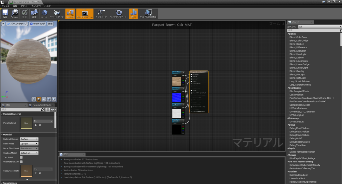
Task: Open the Blend Mode Opaque dropdown
Action: [29, 144]
